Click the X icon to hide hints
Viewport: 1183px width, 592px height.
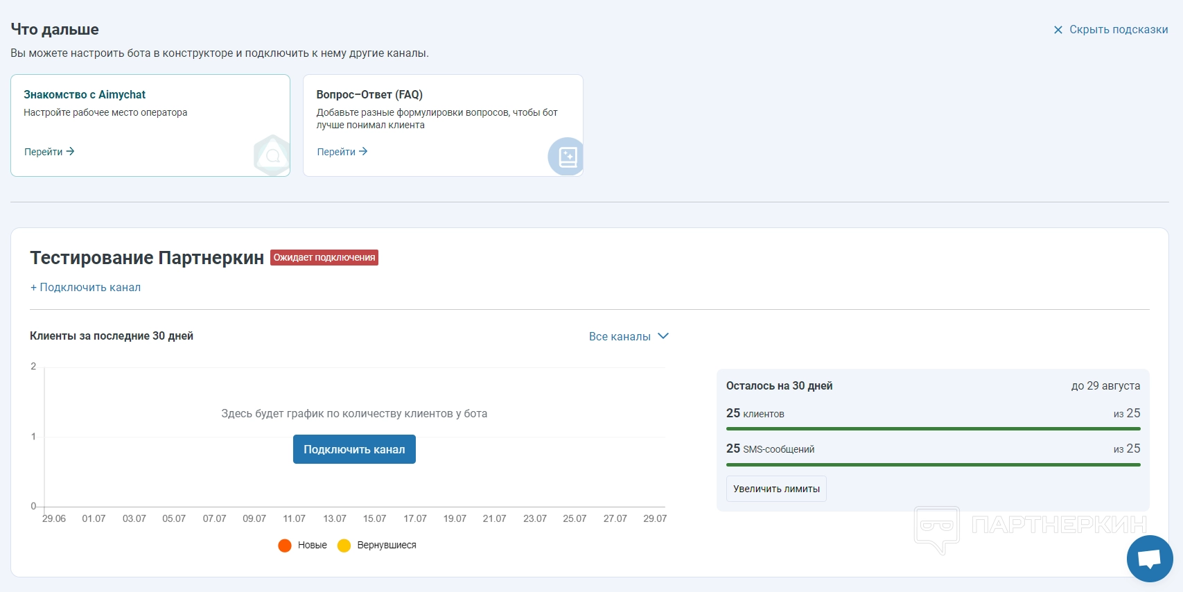click(1058, 30)
